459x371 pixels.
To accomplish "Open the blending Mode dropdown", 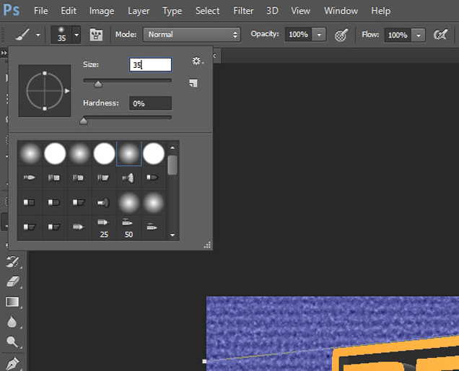I will 191,35.
